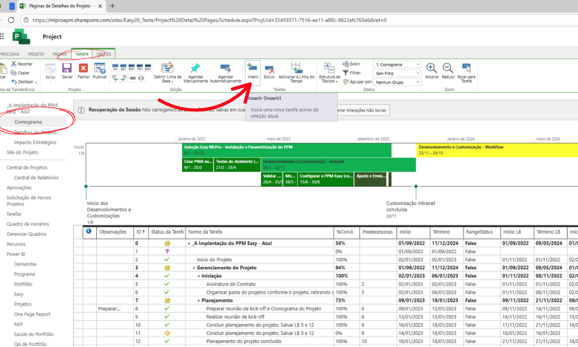Click the link tasks chain icon
The width and height of the screenshot is (578, 347).
tap(133, 79)
